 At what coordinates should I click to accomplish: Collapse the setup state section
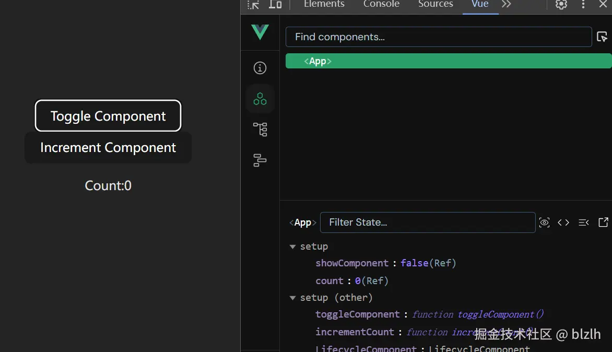[x=293, y=247]
